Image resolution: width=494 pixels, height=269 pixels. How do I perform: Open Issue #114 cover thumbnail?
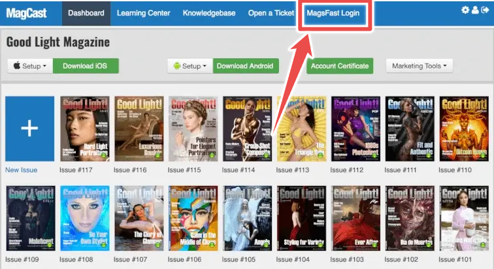point(247,129)
